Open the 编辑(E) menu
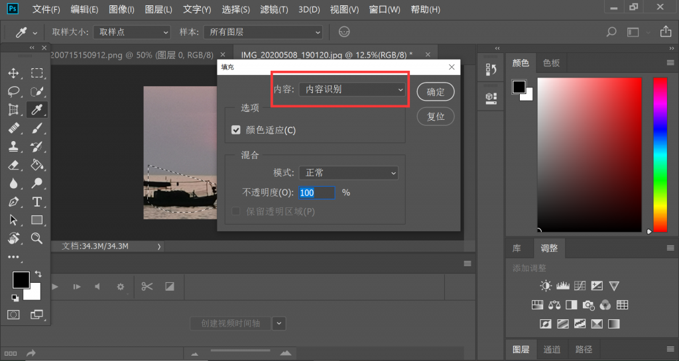Screen dimensions: 679x361 pos(84,9)
